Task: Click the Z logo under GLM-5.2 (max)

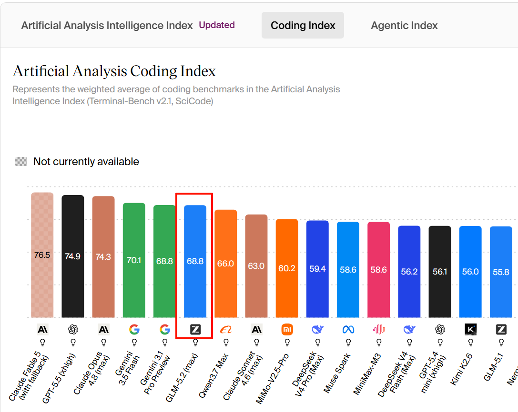Action: click(195, 329)
